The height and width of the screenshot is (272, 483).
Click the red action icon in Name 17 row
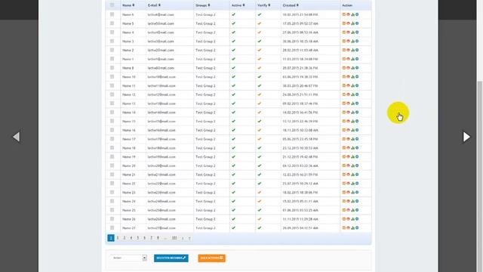coord(348,139)
